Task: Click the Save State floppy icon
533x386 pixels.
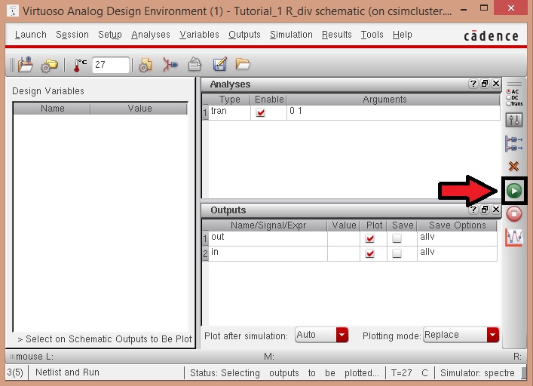Action: click(195, 65)
